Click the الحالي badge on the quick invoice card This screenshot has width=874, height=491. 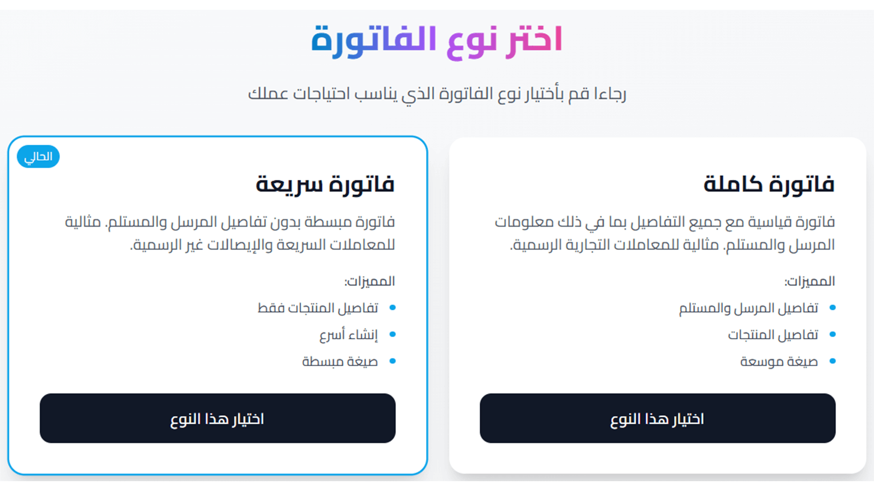[38, 156]
